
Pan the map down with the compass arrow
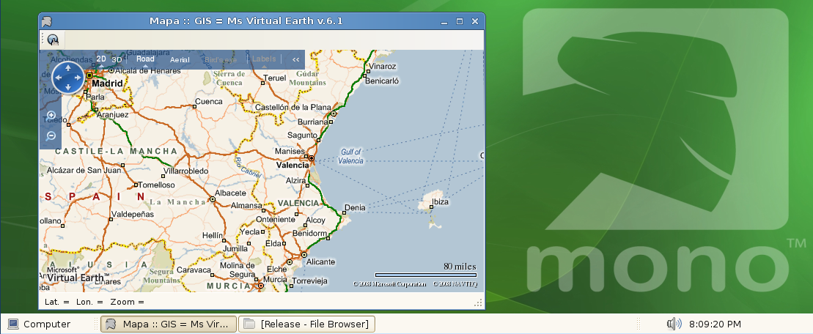tap(68, 87)
